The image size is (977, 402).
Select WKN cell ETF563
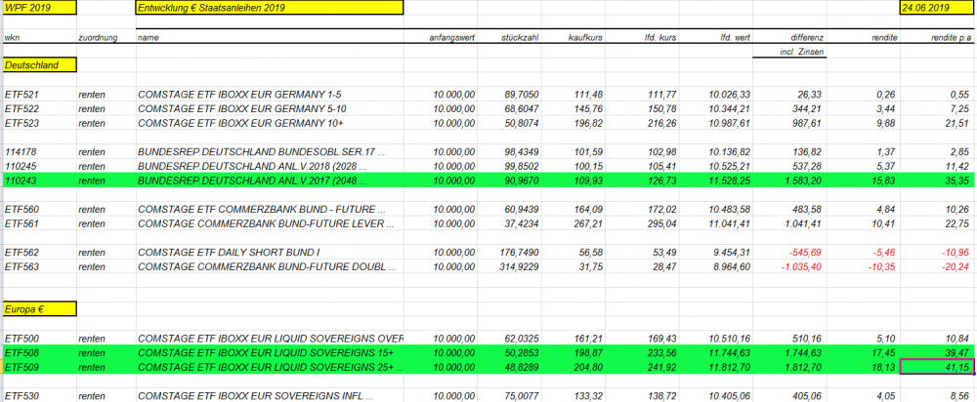[x=21, y=266]
